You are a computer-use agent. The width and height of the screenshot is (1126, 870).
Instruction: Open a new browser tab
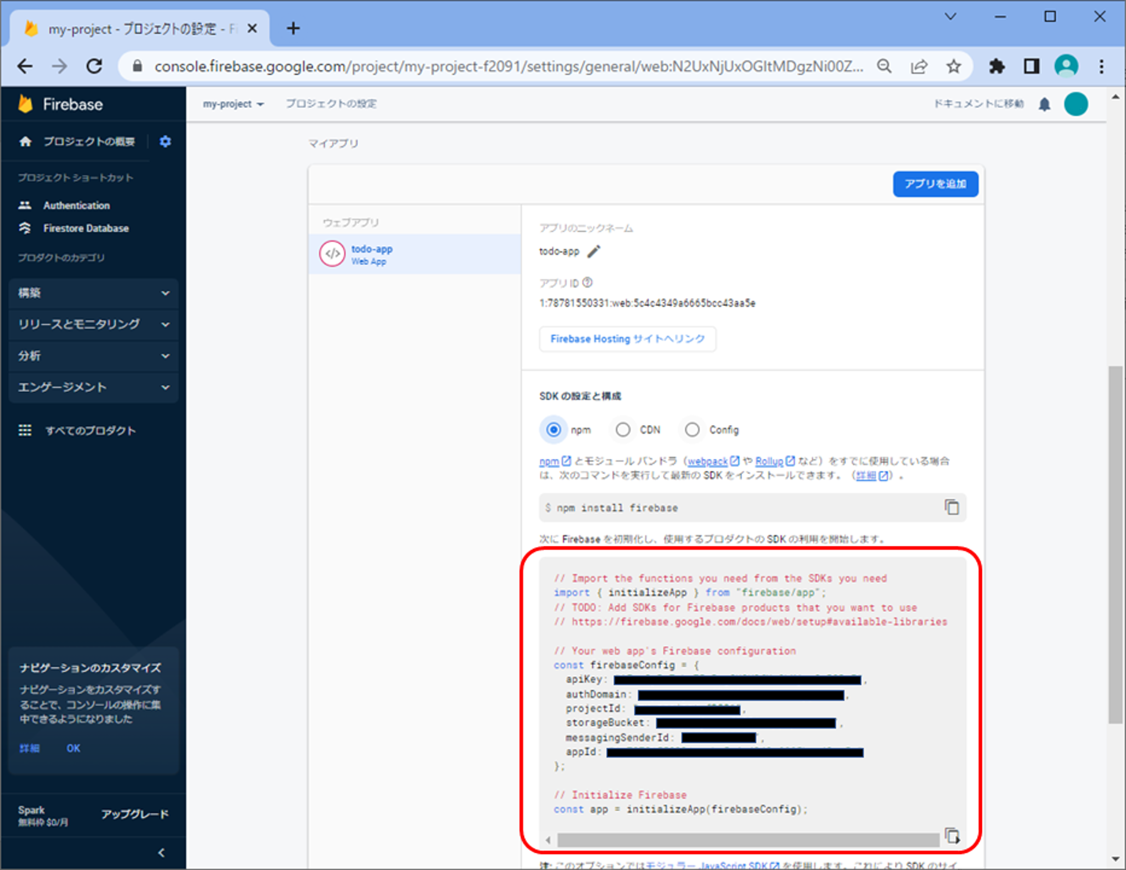(x=293, y=28)
